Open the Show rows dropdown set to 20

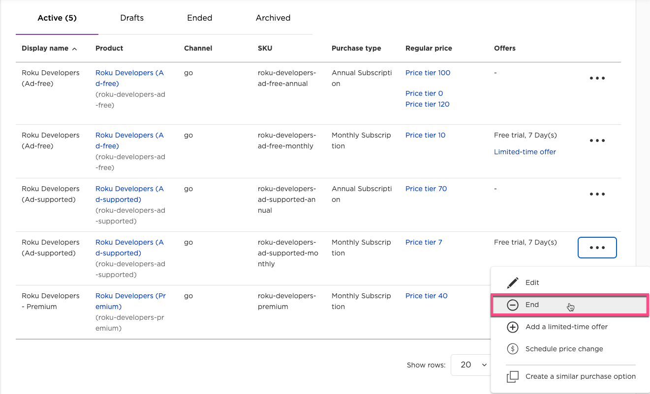pos(473,365)
